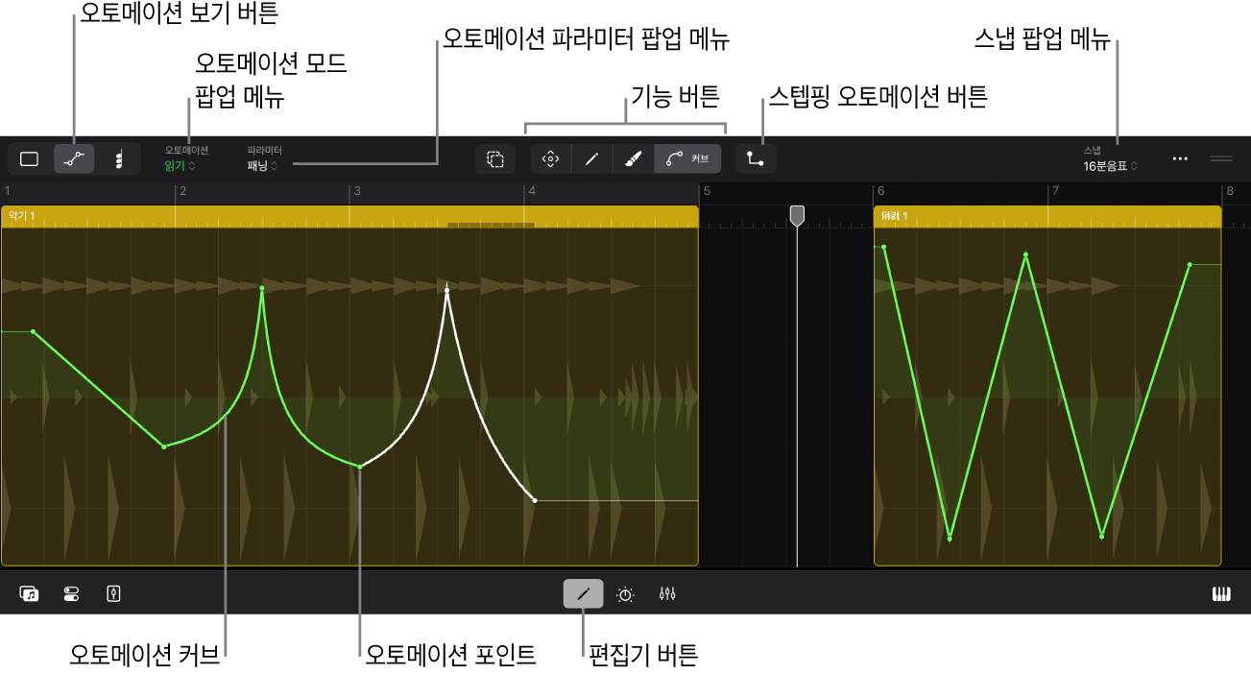Click bar 6 in the ruler
Viewport: 1251px width, 674px height.
[881, 192]
